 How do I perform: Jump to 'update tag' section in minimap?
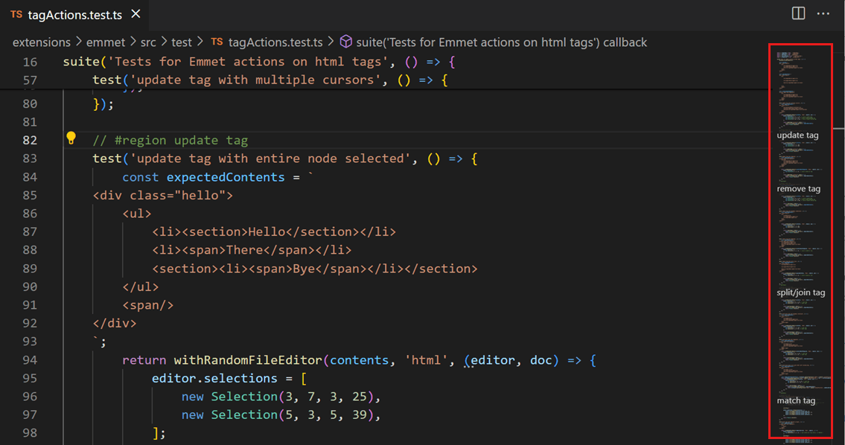coord(797,135)
